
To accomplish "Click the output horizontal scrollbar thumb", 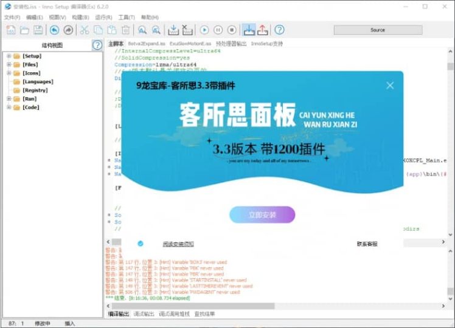I will point(193,306).
